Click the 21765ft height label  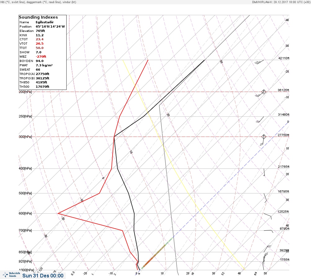284,166
